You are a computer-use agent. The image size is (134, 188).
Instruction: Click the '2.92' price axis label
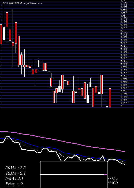coord(124,36)
